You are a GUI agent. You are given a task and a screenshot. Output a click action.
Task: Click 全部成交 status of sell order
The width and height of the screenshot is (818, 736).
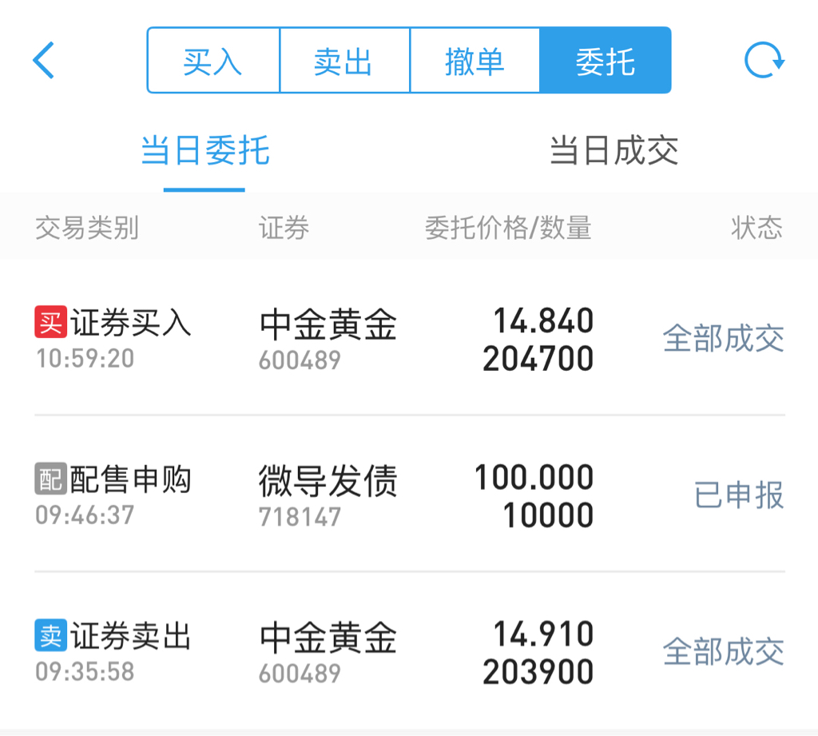[724, 651]
